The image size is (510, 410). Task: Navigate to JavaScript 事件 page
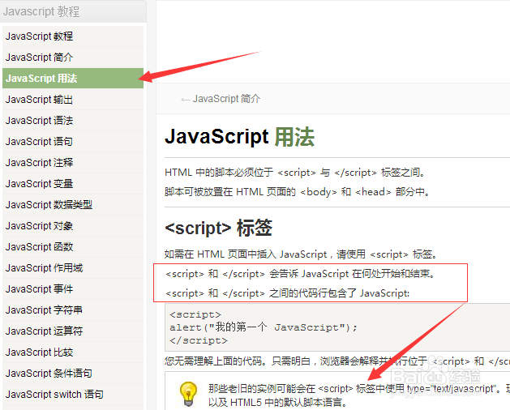[73, 289]
